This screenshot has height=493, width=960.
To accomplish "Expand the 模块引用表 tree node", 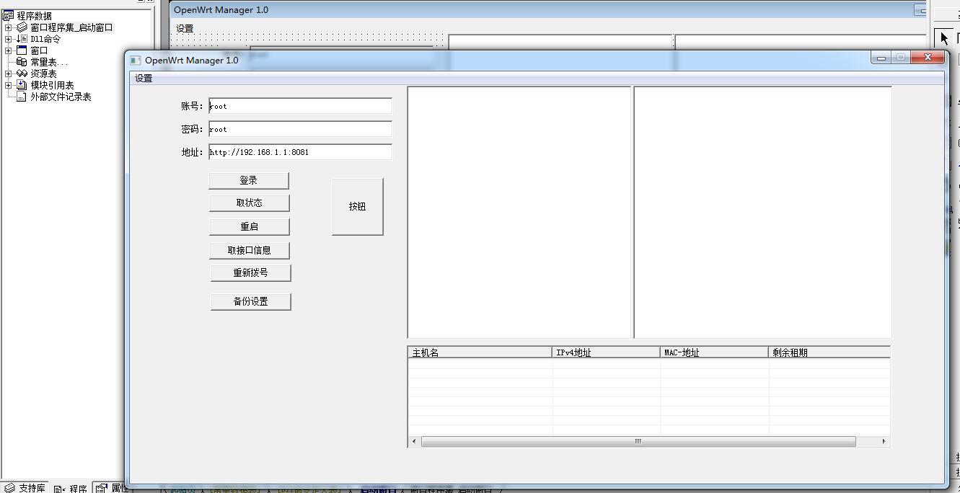I will pos(8,85).
